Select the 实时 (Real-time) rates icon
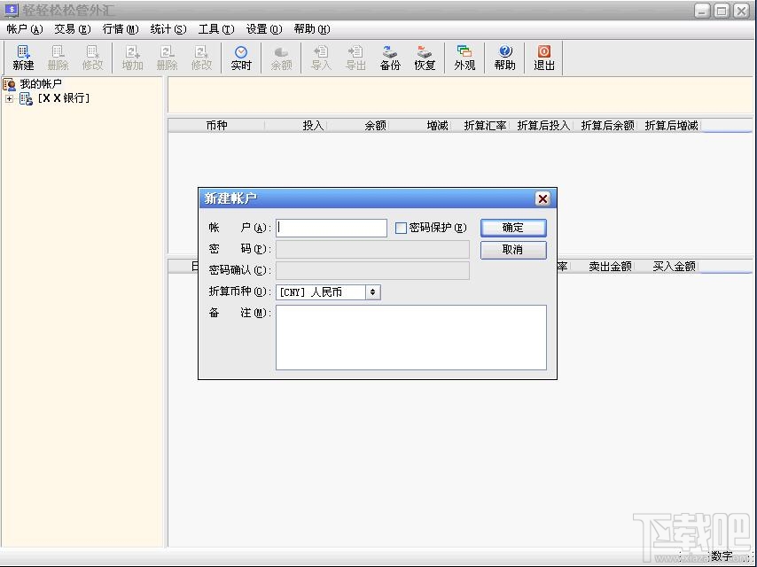 241,57
